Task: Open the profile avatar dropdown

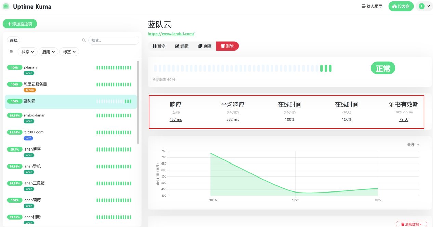Action: pos(424,6)
